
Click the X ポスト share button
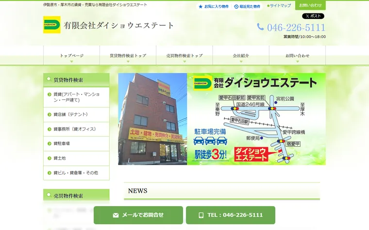click(x=313, y=16)
